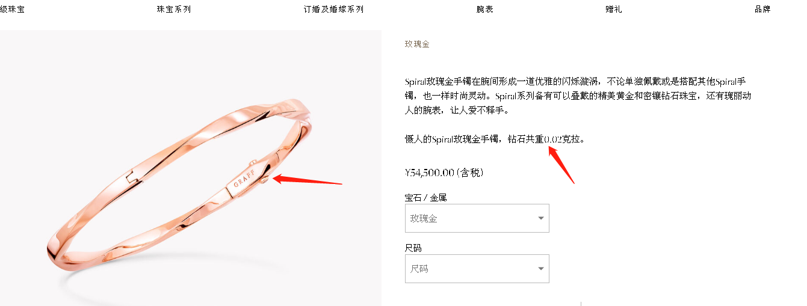Click the red arrow pointing at the clasp

pyautogui.click(x=307, y=180)
